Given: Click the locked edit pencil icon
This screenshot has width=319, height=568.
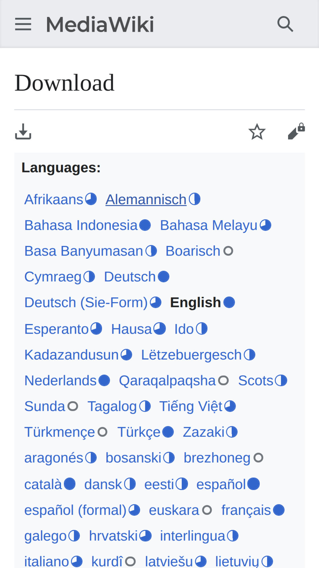Looking at the screenshot, I should pyautogui.click(x=296, y=131).
